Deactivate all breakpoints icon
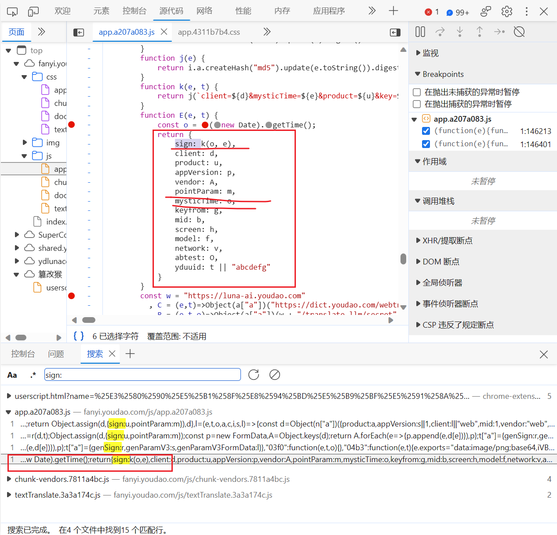The width and height of the screenshot is (557, 535). click(519, 32)
